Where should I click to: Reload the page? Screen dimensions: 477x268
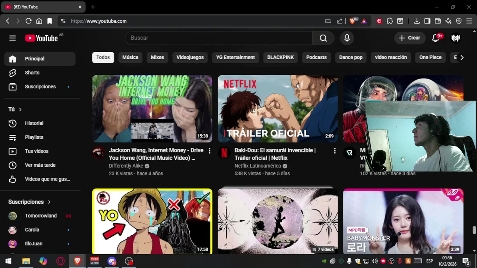(x=28, y=21)
